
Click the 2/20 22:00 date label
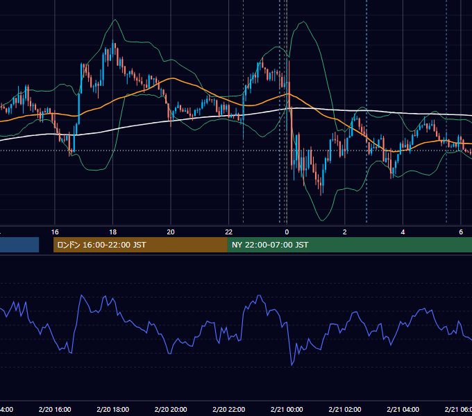tap(229, 409)
